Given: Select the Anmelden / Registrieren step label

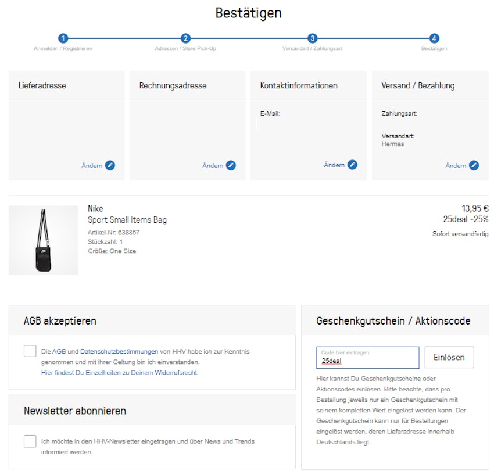Looking at the screenshot, I should (x=63, y=49).
